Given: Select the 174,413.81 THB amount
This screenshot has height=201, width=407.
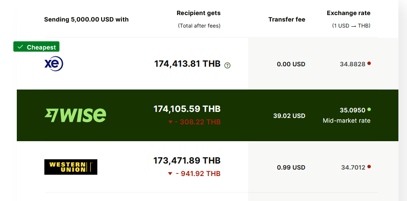Looking at the screenshot, I should coord(187,64).
